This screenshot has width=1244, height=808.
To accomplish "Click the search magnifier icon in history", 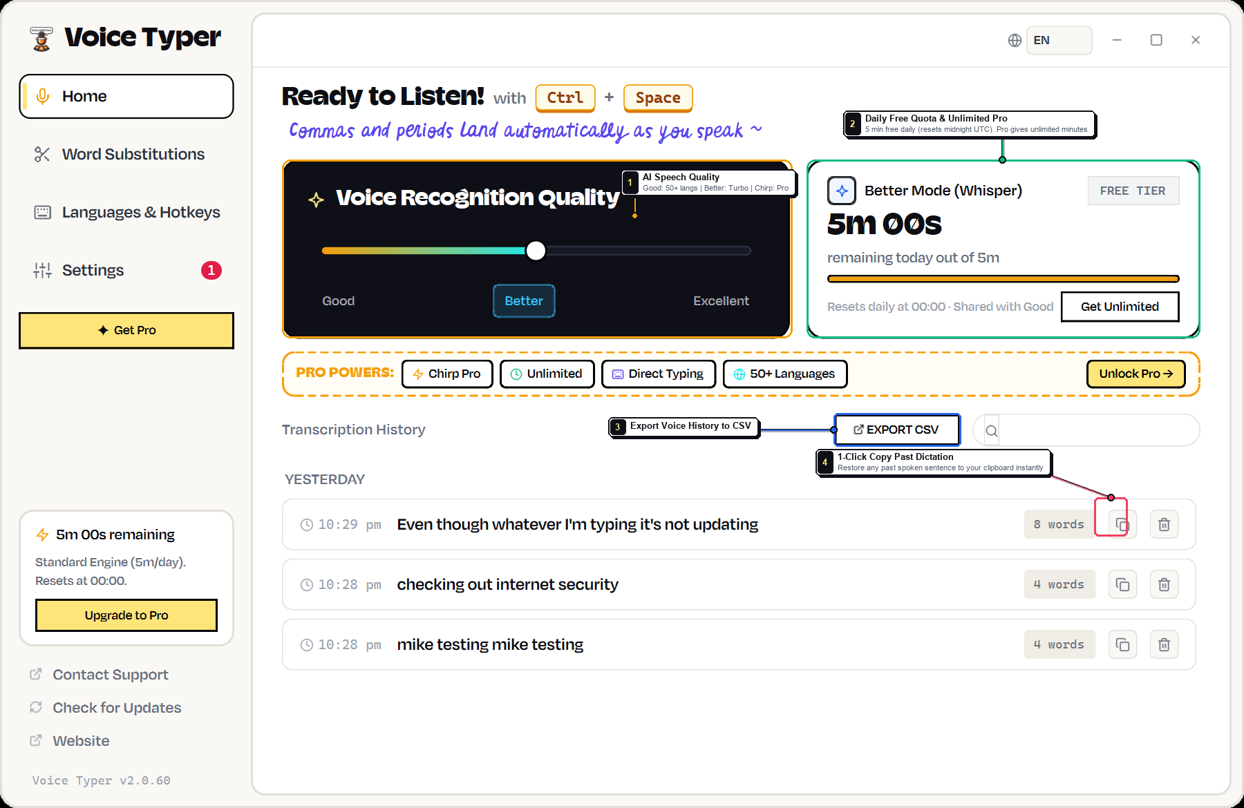I will (x=991, y=431).
